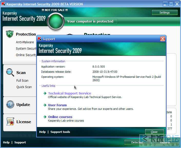181x148 pixels.
Task: Select System Security under Protection
Action: pyautogui.click(x=26, y=49)
